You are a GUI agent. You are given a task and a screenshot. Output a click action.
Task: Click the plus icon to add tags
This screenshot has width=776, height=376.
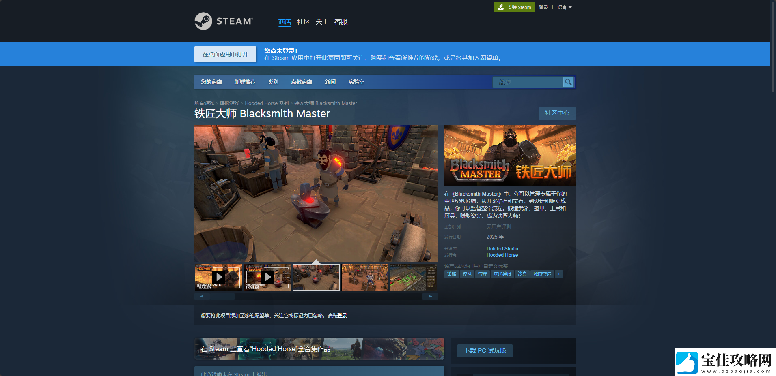coord(559,274)
